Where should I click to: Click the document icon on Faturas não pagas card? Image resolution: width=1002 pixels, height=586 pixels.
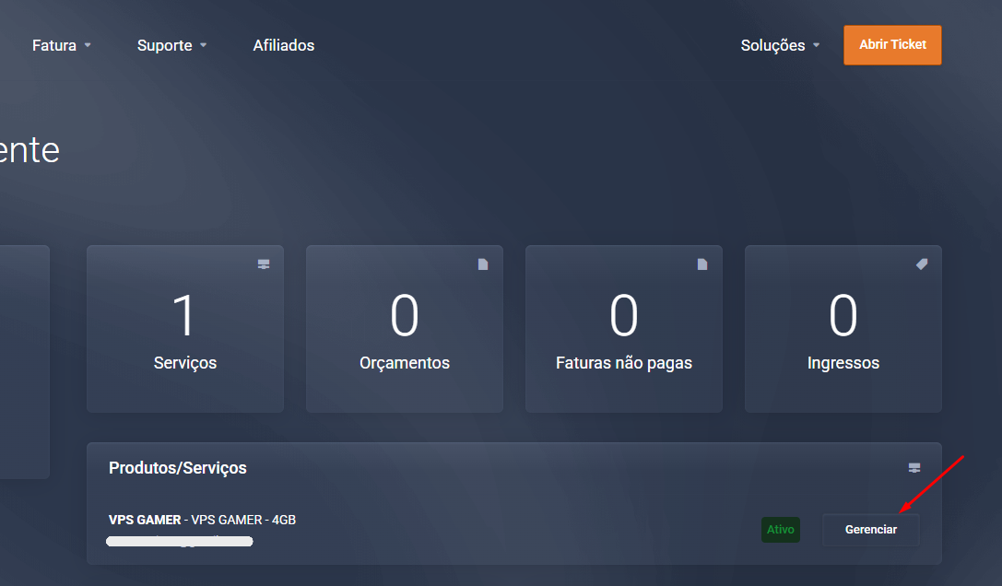(702, 264)
